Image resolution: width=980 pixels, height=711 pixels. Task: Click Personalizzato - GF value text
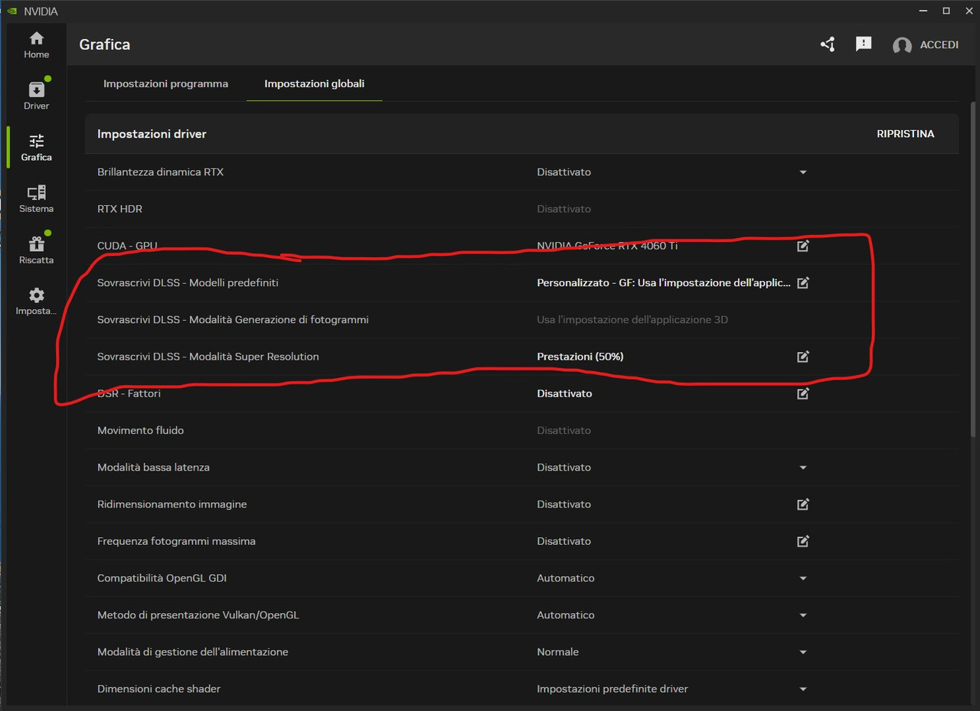[x=663, y=282]
